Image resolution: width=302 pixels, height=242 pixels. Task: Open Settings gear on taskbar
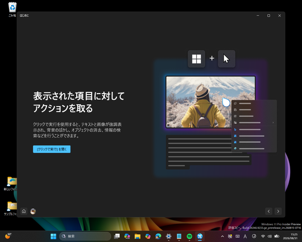point(168,236)
